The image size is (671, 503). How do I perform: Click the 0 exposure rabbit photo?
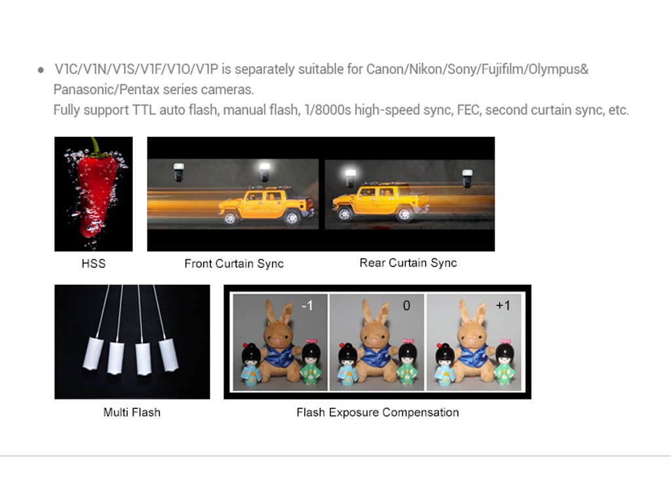[377, 341]
